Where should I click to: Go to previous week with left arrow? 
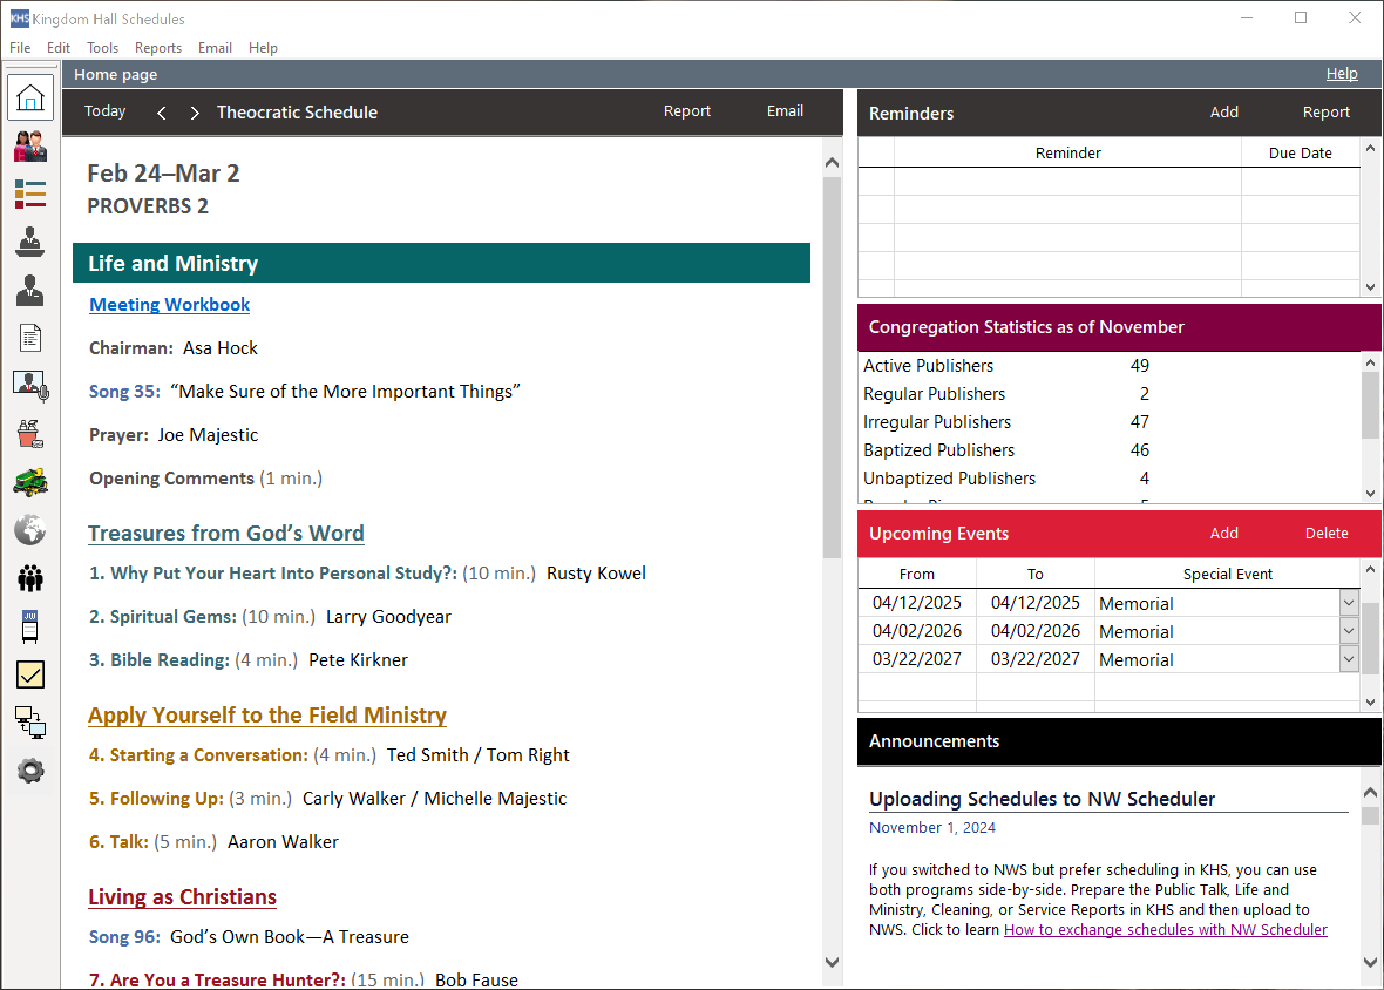[x=161, y=113]
